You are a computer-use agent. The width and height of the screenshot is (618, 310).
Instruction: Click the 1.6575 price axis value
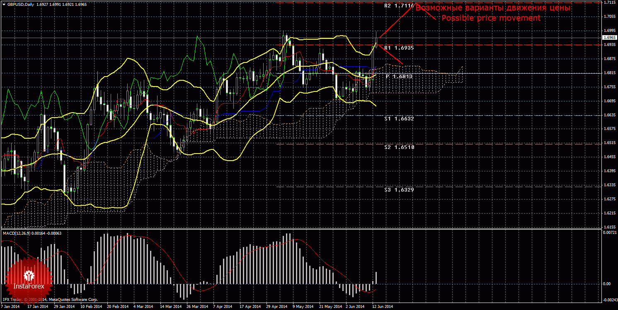coord(609,129)
